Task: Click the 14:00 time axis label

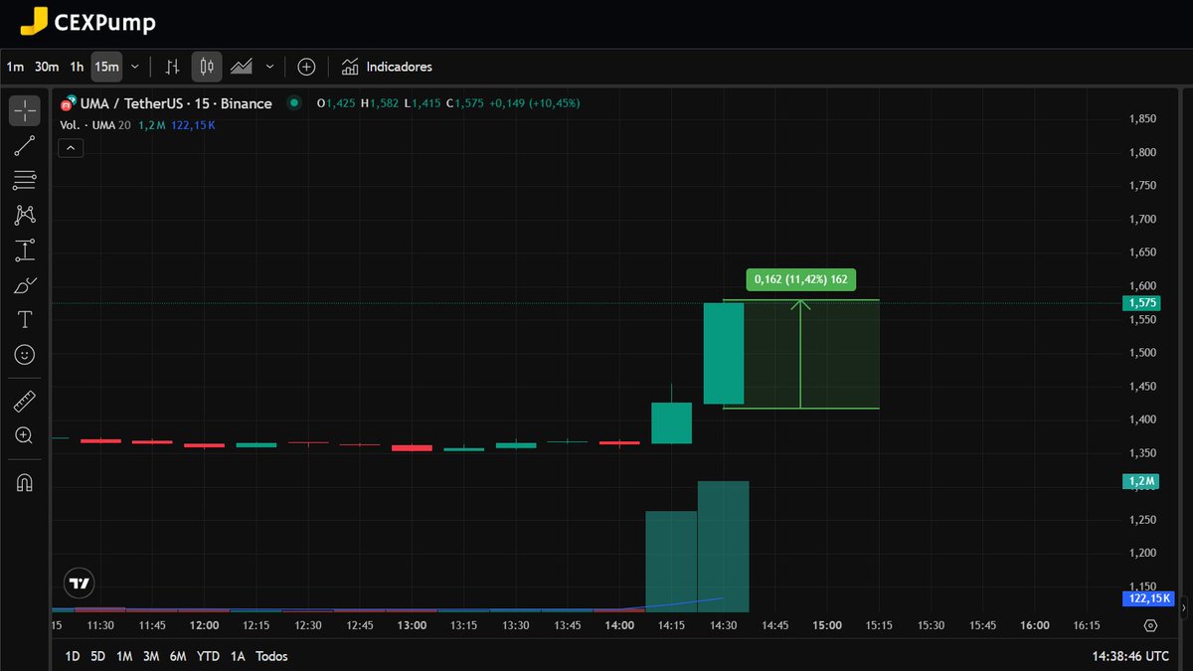Action: tap(619, 625)
